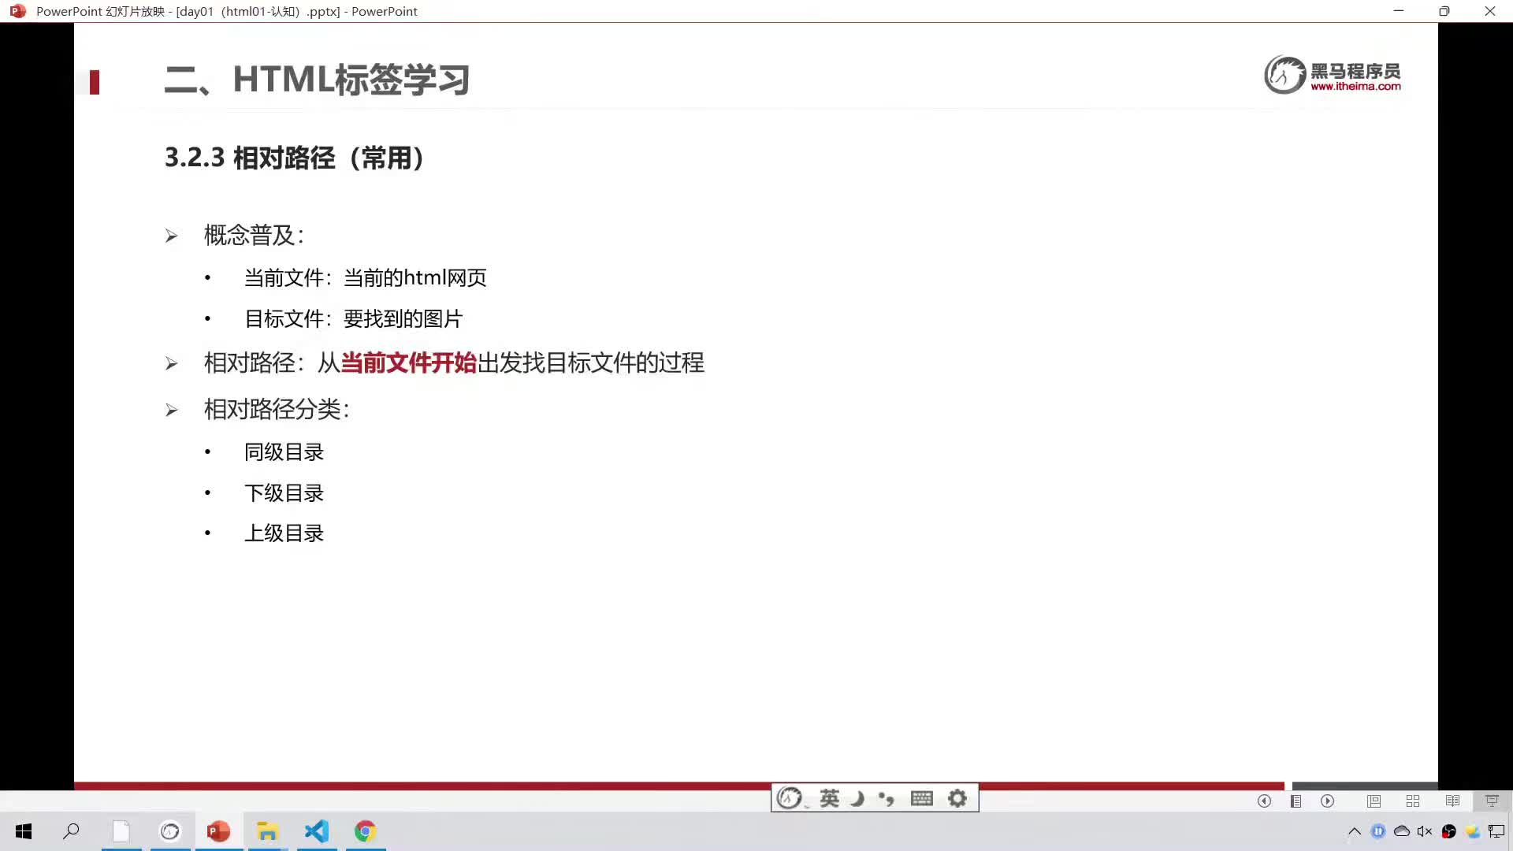Screen dimensions: 1513x851
Task: Open the Windows Start menu
Action: coord(24,831)
